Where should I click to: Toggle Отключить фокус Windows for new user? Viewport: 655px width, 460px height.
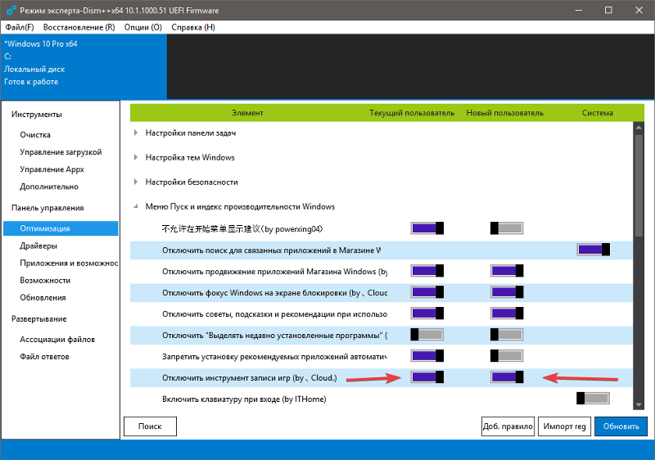507,292
